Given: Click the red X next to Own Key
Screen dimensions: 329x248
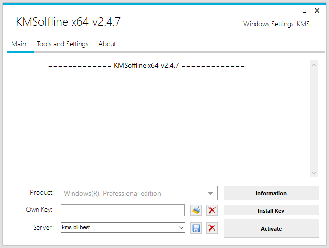Looking at the screenshot, I should click(x=212, y=211).
